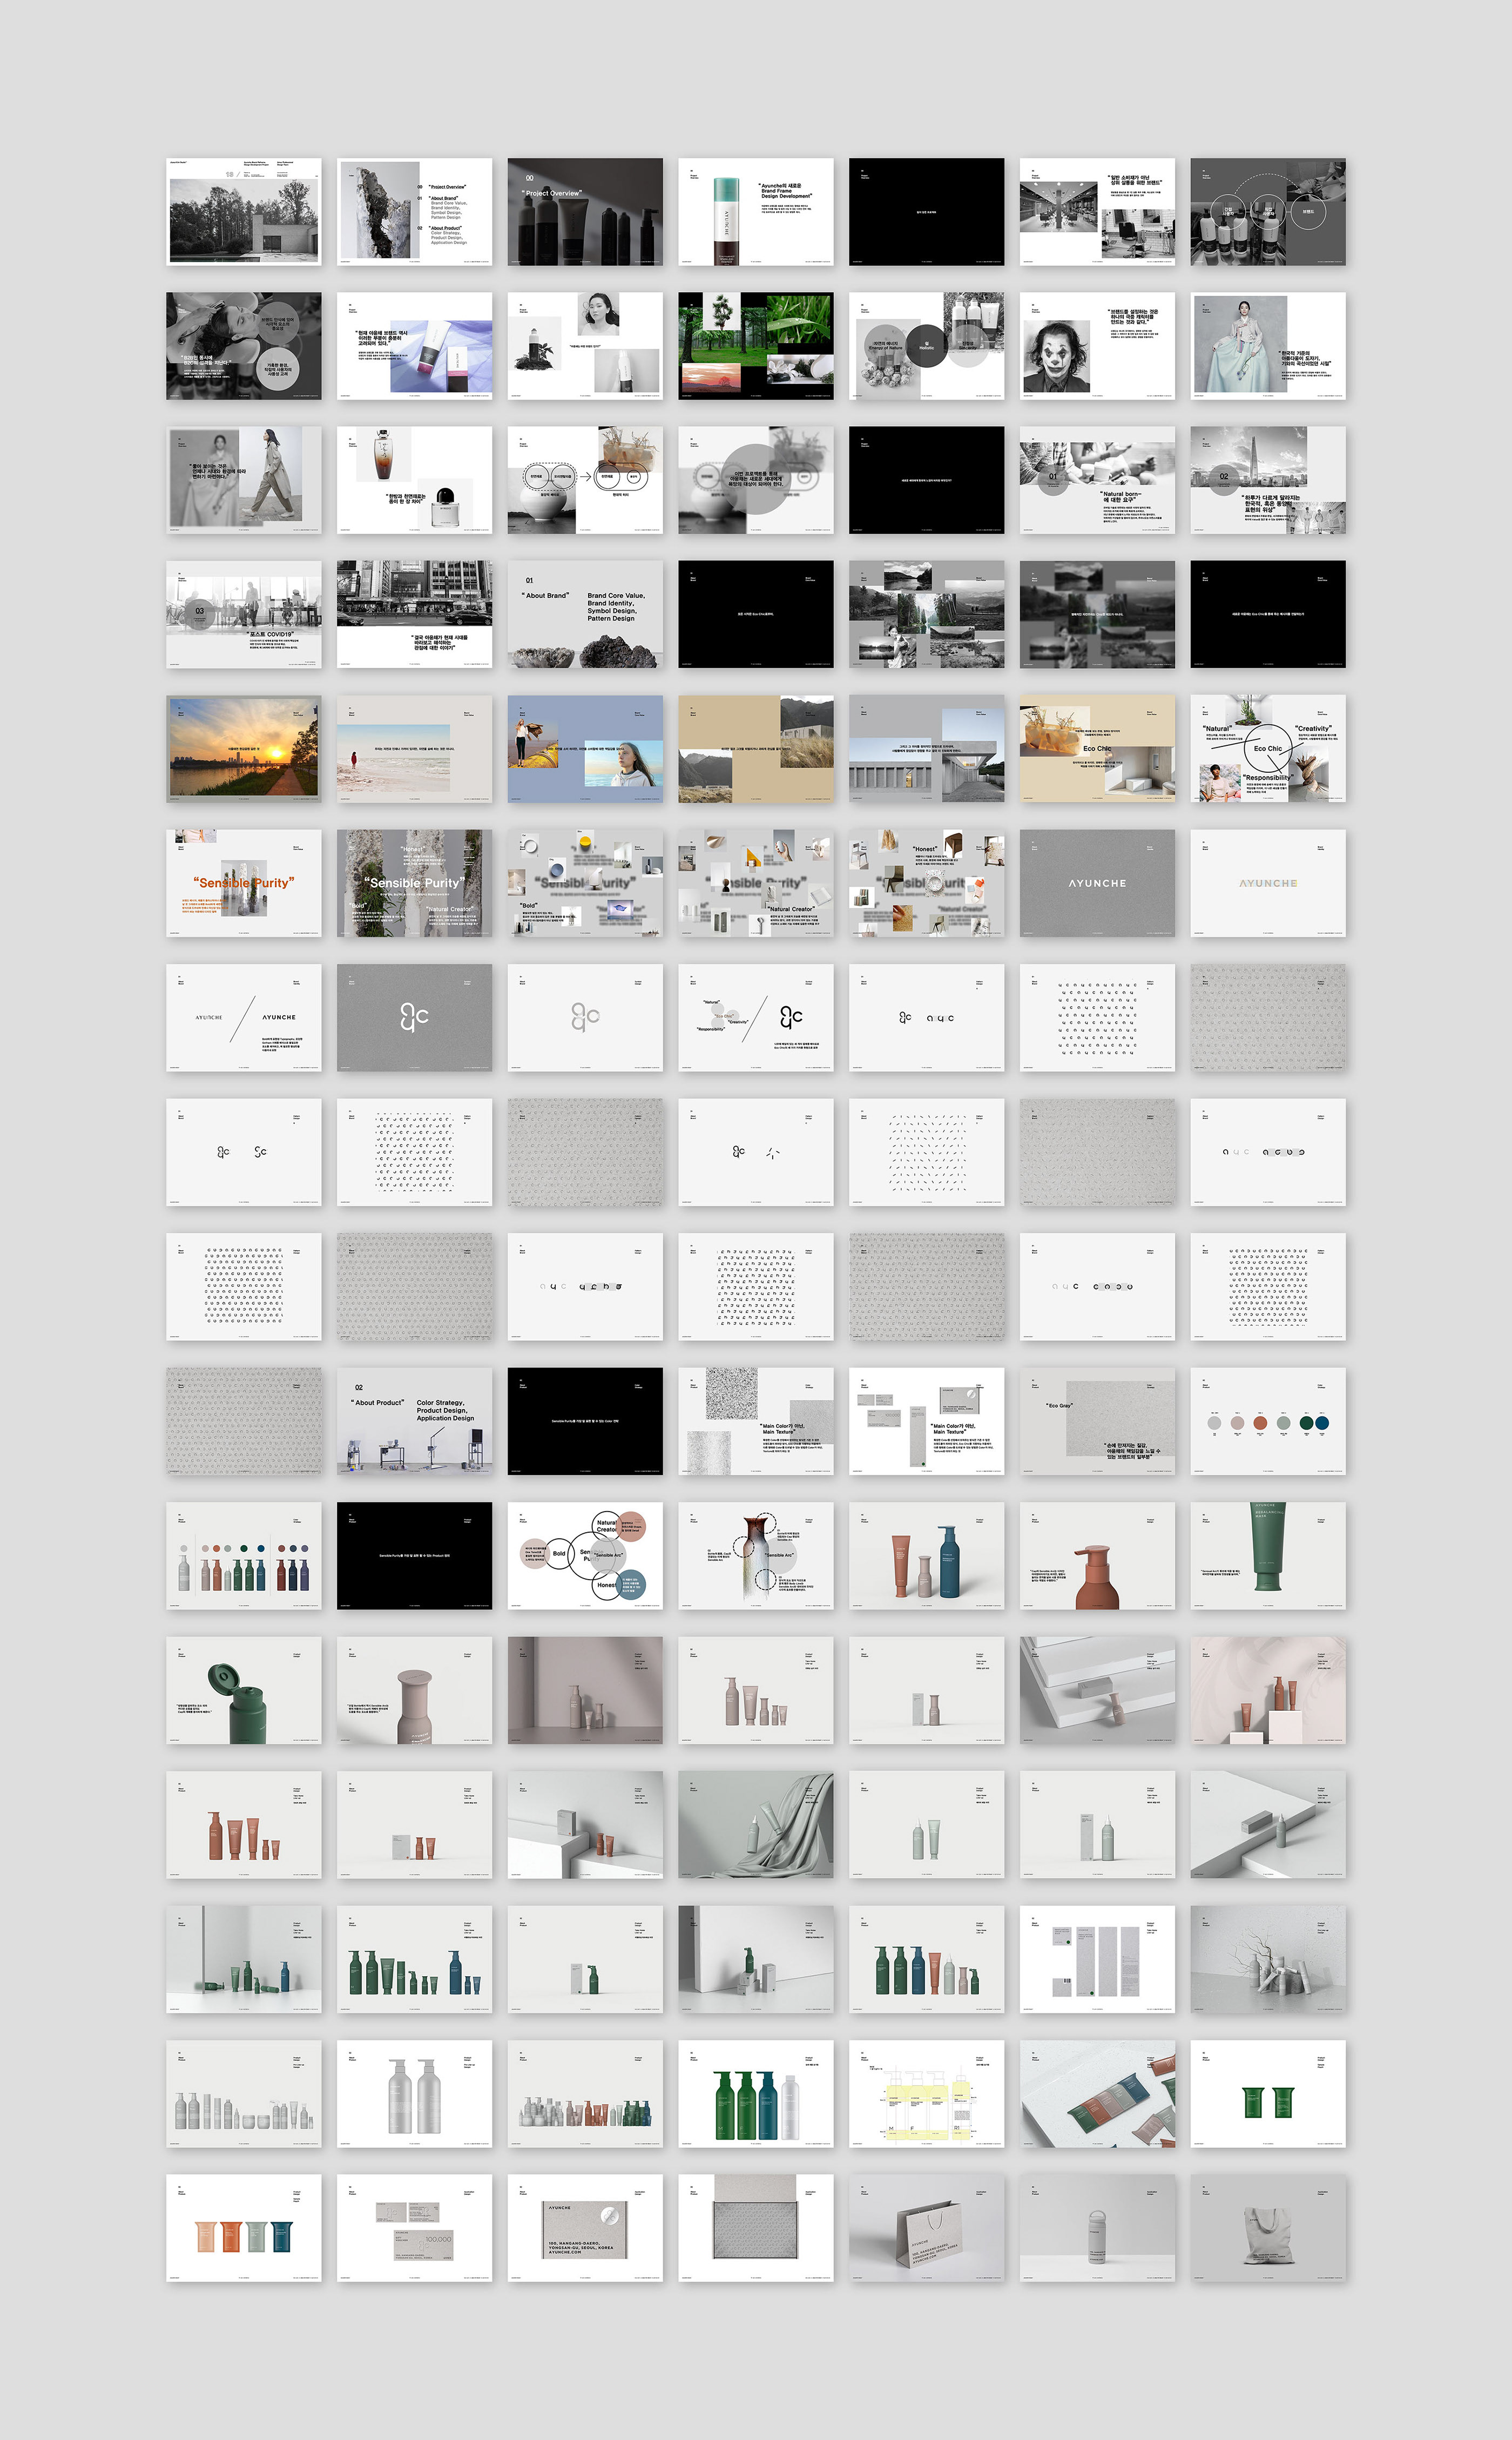Select the cover slide with forest house
The image size is (1512, 2440).
[244, 211]
